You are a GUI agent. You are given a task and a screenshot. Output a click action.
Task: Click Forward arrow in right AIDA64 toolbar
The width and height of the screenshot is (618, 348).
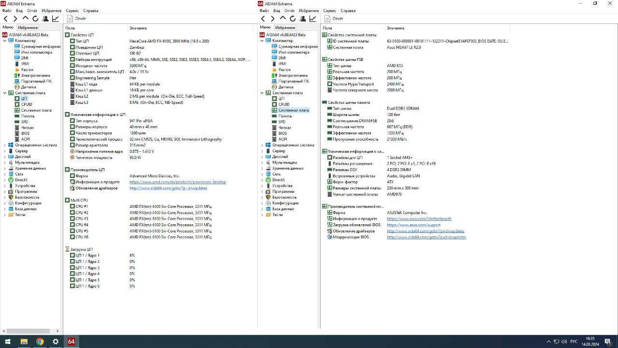[273, 19]
